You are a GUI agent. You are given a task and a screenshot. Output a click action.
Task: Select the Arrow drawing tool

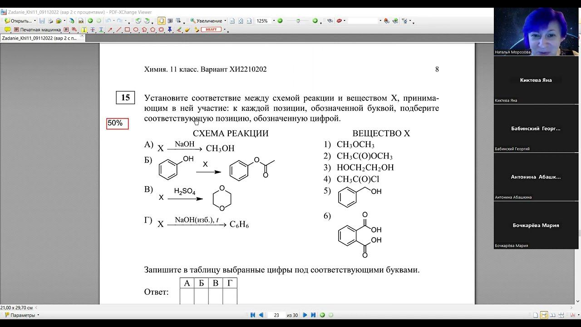(110, 30)
